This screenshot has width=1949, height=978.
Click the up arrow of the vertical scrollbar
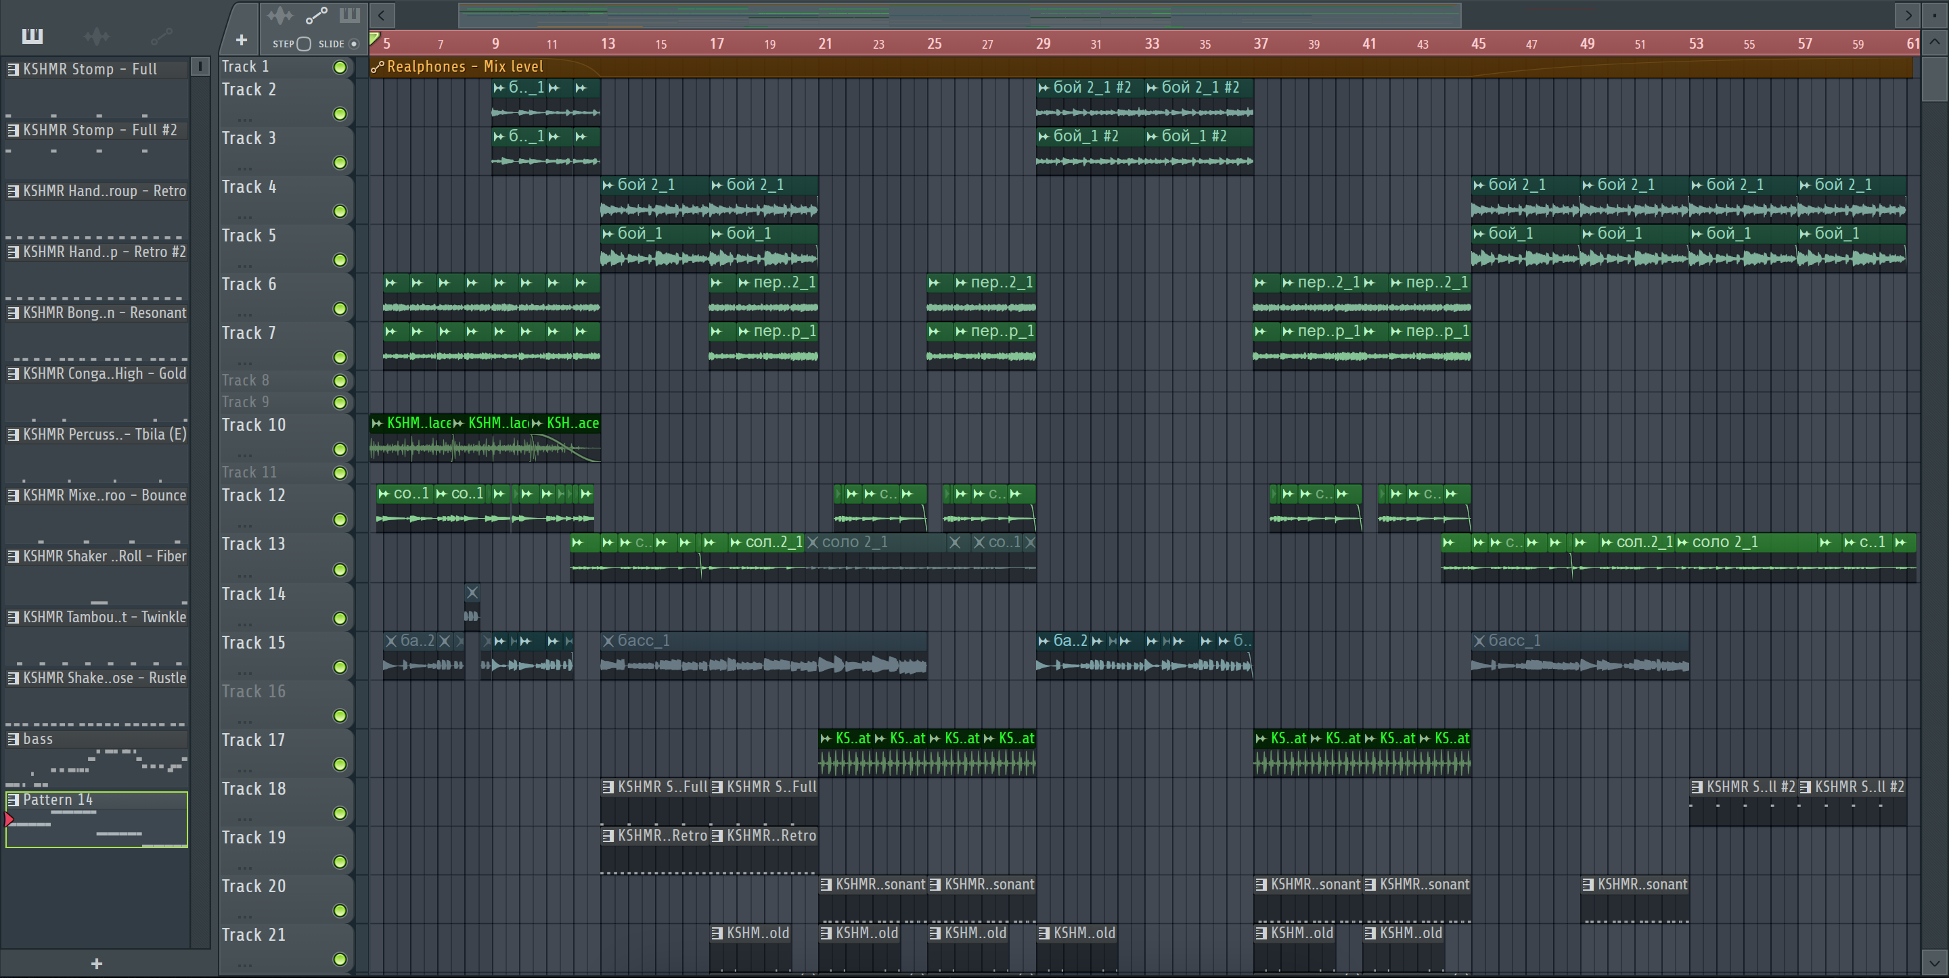(1935, 42)
